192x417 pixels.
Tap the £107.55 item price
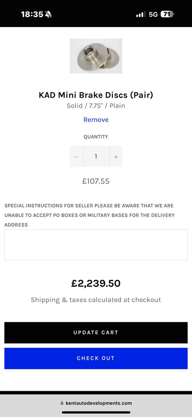click(96, 181)
